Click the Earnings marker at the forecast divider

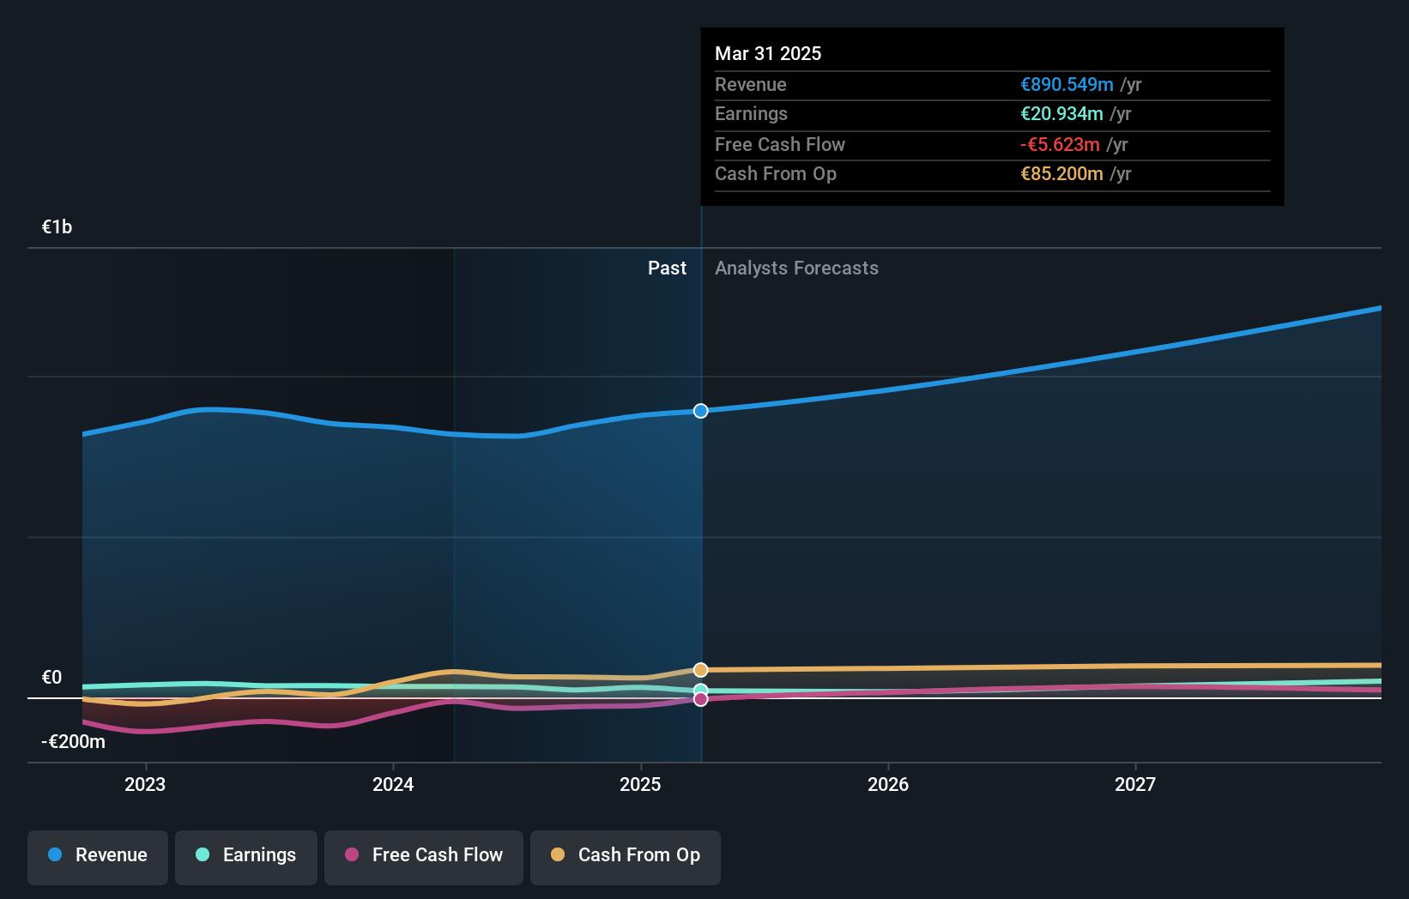click(x=701, y=690)
